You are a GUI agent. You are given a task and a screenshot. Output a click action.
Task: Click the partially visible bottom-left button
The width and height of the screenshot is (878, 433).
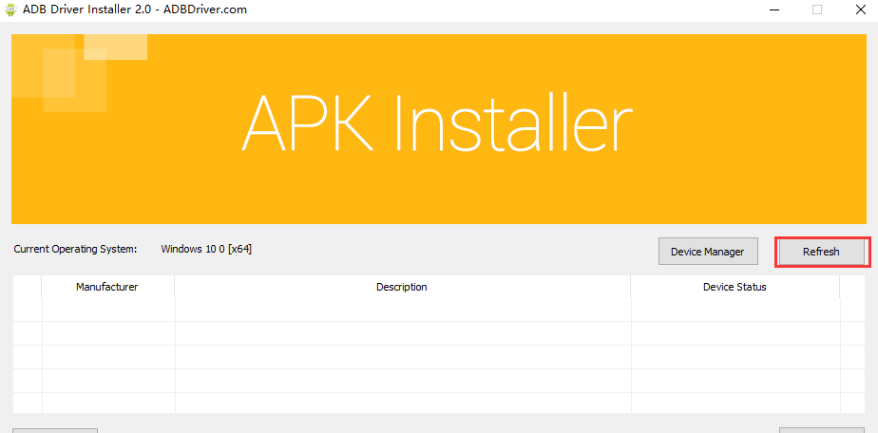click(x=55, y=430)
